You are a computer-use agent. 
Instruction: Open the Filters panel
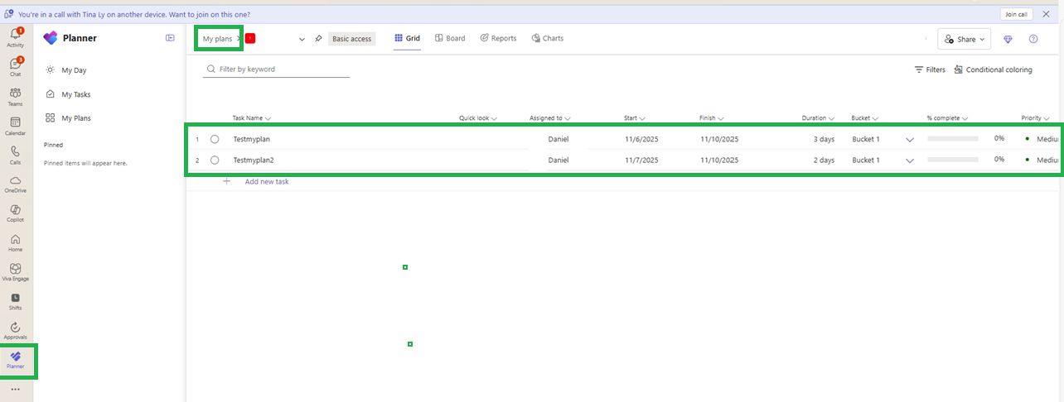tap(930, 70)
